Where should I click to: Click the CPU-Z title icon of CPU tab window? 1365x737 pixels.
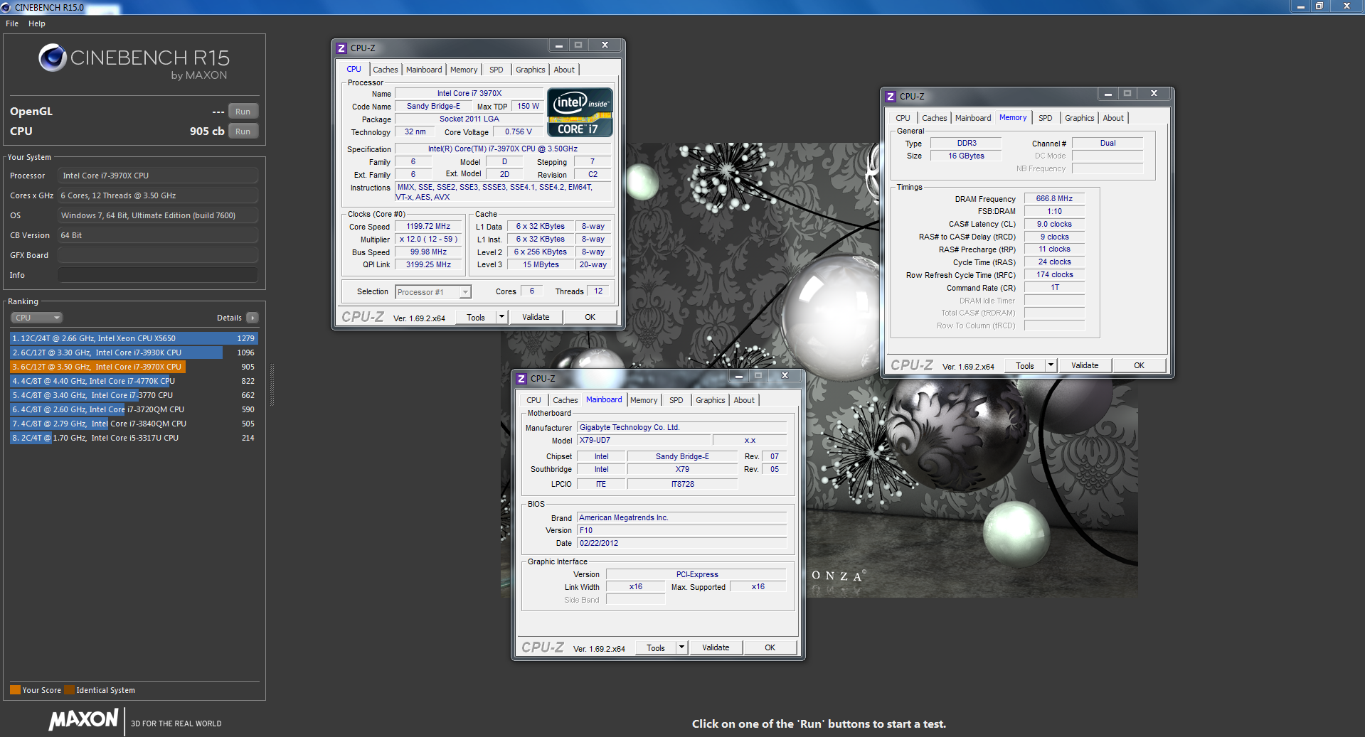coord(341,48)
